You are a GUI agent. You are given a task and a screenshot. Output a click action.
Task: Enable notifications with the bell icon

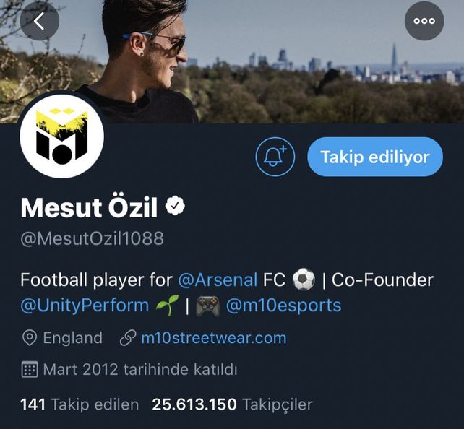tap(275, 157)
